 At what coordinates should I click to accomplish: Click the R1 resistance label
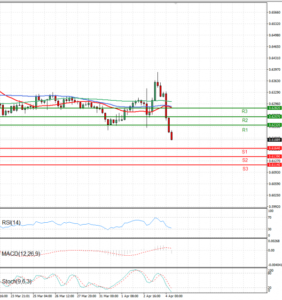point(244,130)
